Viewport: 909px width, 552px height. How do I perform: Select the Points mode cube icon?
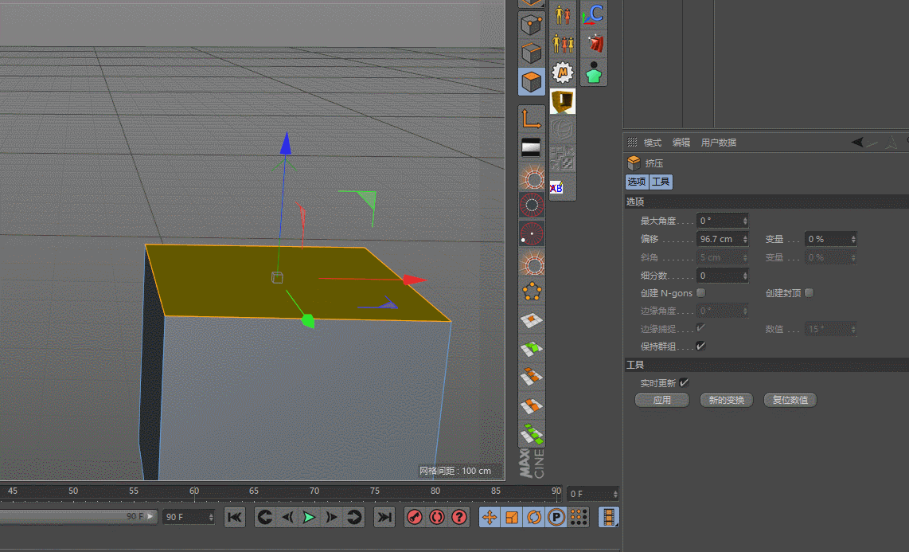click(532, 25)
